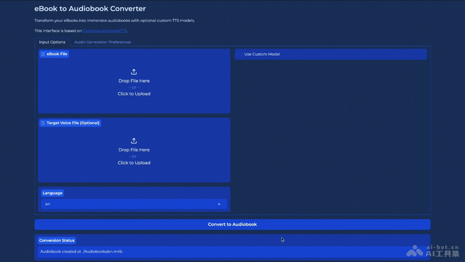Click 'Drop File Here' in Target Voice box

[134, 150]
